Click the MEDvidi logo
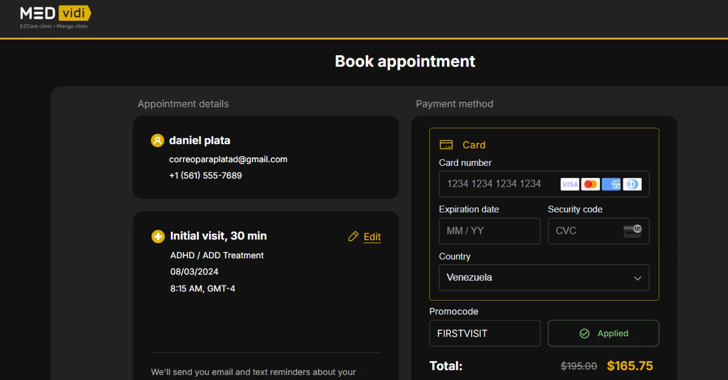728x380 pixels. click(x=55, y=17)
